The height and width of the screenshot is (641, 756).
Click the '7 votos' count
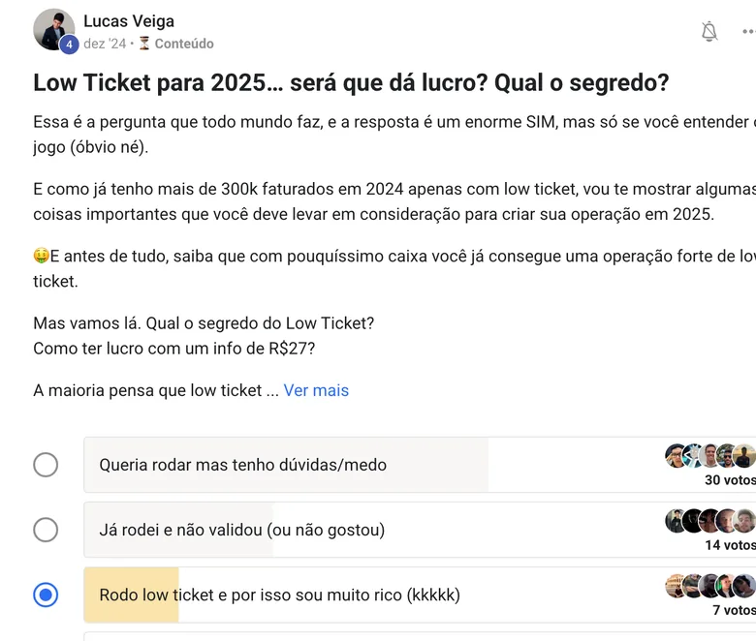(734, 610)
